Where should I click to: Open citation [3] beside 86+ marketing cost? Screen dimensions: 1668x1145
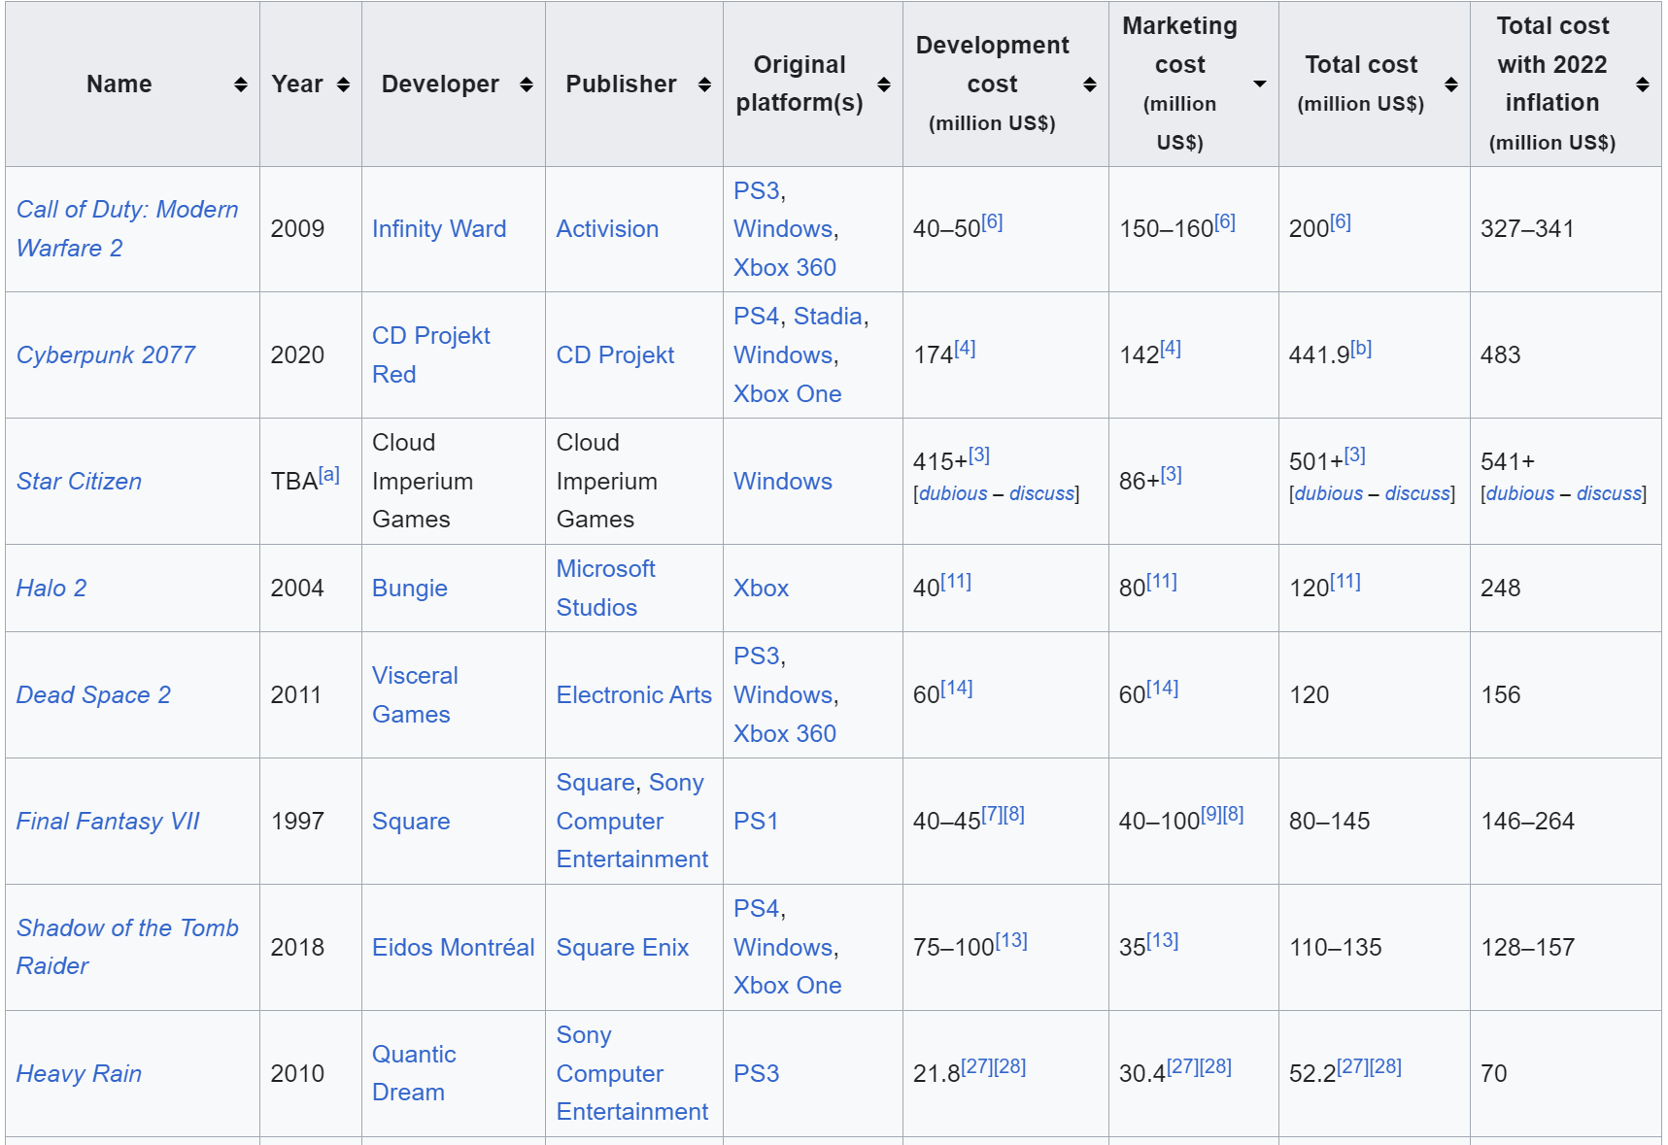click(x=1172, y=474)
